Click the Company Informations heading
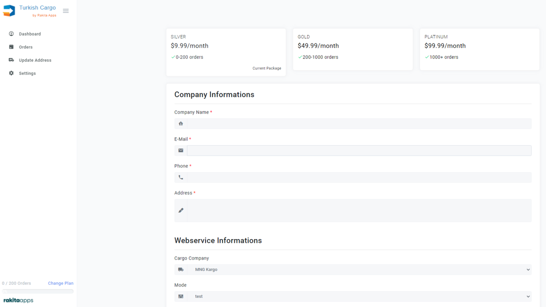546x307 pixels. pyautogui.click(x=214, y=95)
